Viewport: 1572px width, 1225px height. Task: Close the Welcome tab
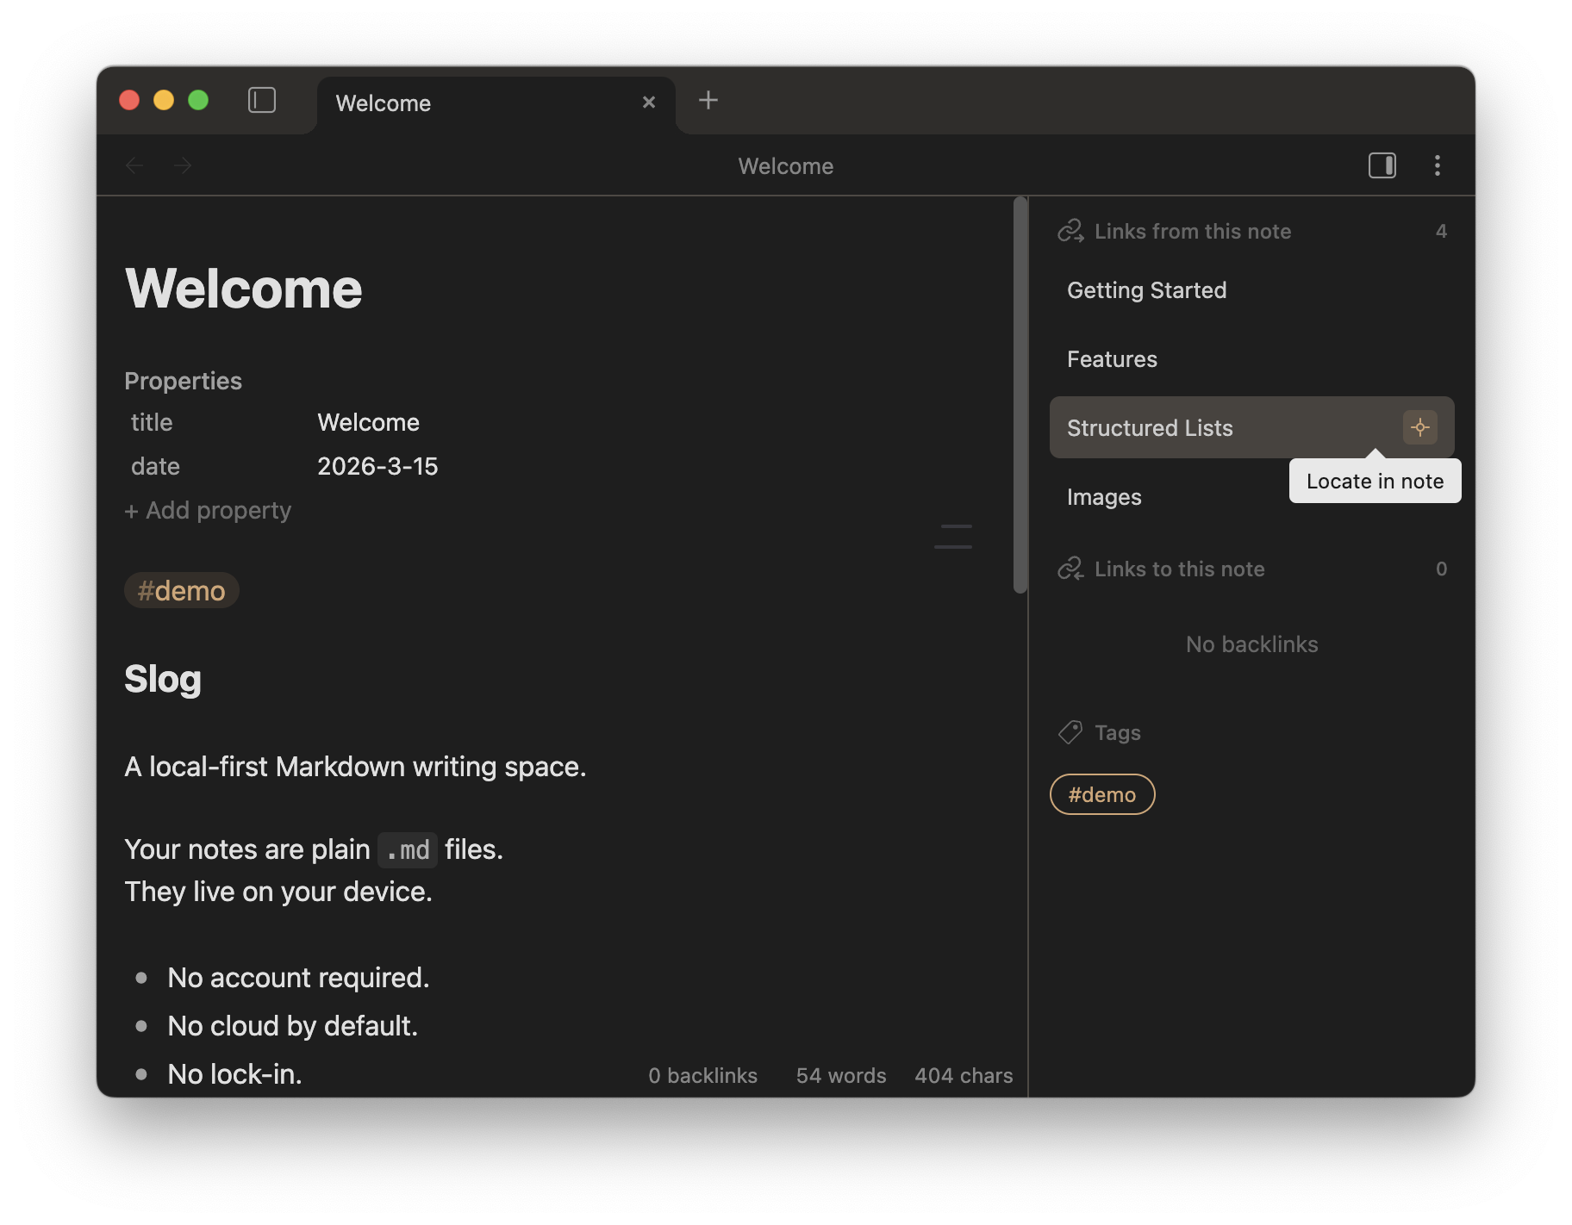(649, 103)
